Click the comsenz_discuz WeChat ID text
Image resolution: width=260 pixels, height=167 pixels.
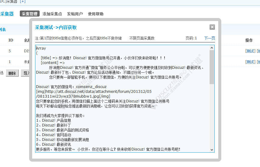point(91,87)
